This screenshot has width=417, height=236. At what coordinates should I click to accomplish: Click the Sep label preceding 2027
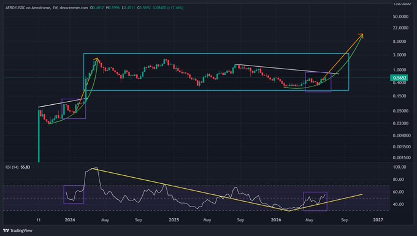(x=345, y=220)
